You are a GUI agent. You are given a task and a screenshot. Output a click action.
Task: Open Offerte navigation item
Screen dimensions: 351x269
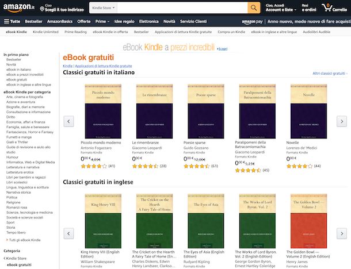tap(84, 21)
